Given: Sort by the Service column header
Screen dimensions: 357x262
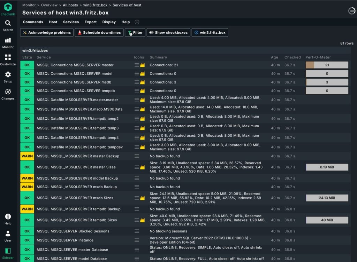Looking at the screenshot, I should [x=44, y=57].
